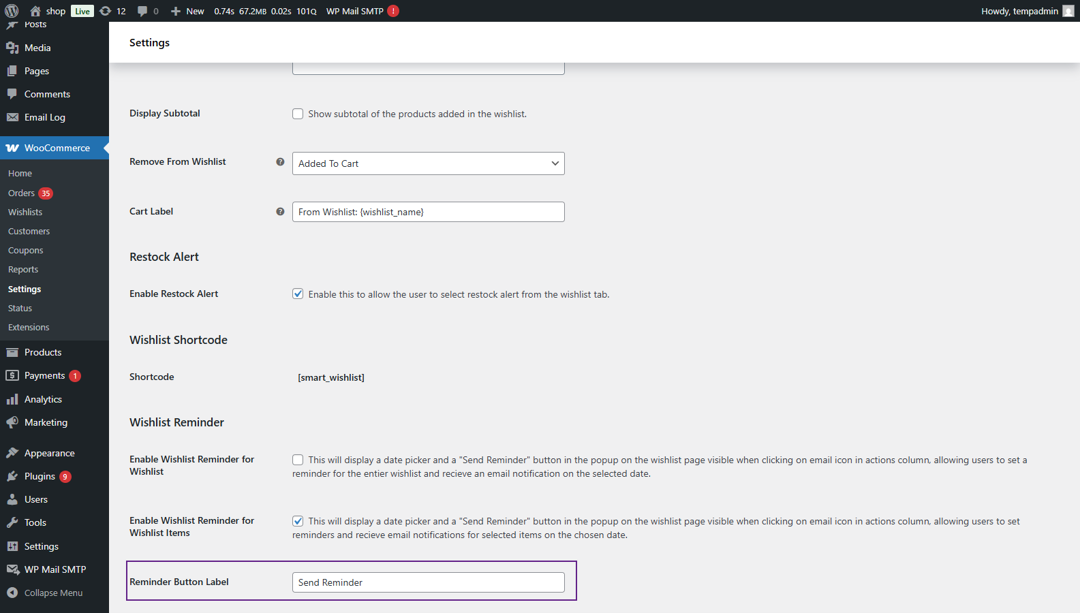1080x613 pixels.
Task: Expand the New content menu in admin bar
Action: point(188,11)
